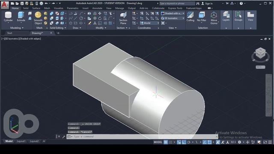Toggle the drawing grid display in status bar
274x154 pixels.
click(x=166, y=142)
